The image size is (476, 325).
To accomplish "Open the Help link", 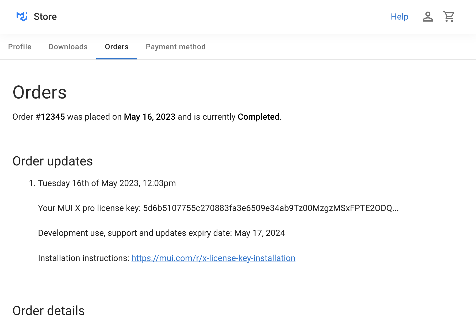I will [x=400, y=17].
